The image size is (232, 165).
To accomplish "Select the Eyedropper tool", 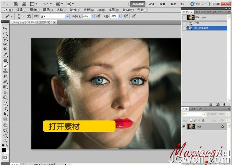I will pyautogui.click(x=5, y=54).
